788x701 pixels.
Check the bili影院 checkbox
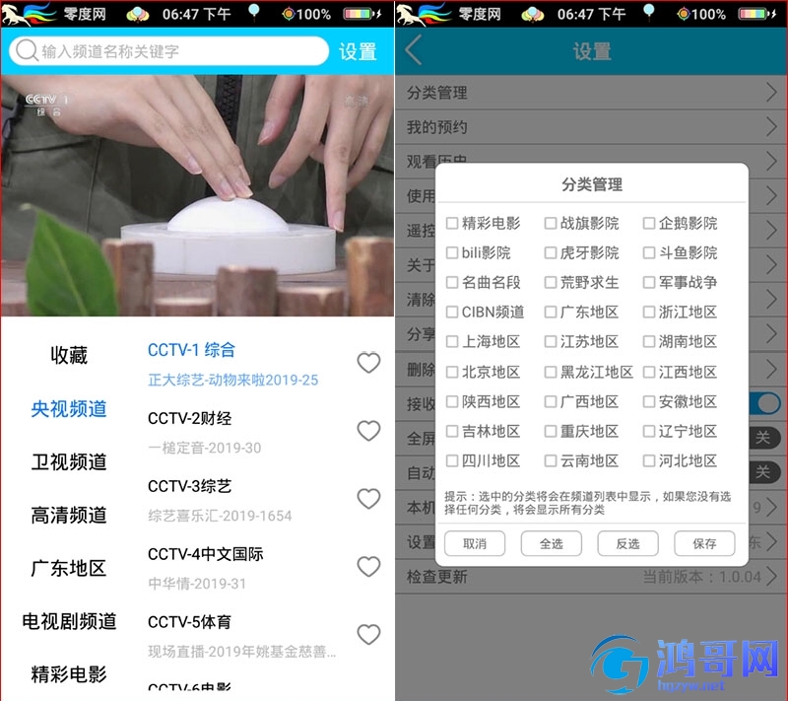452,252
